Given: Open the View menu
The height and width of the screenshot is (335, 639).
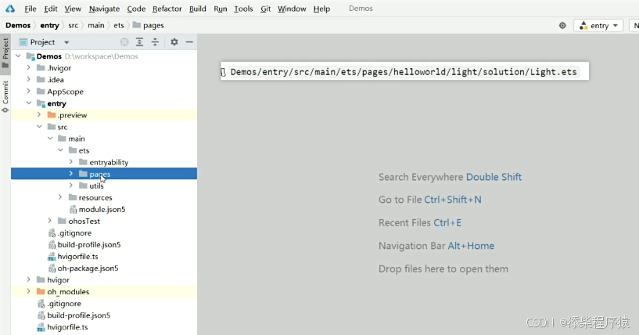Looking at the screenshot, I should click(73, 9).
